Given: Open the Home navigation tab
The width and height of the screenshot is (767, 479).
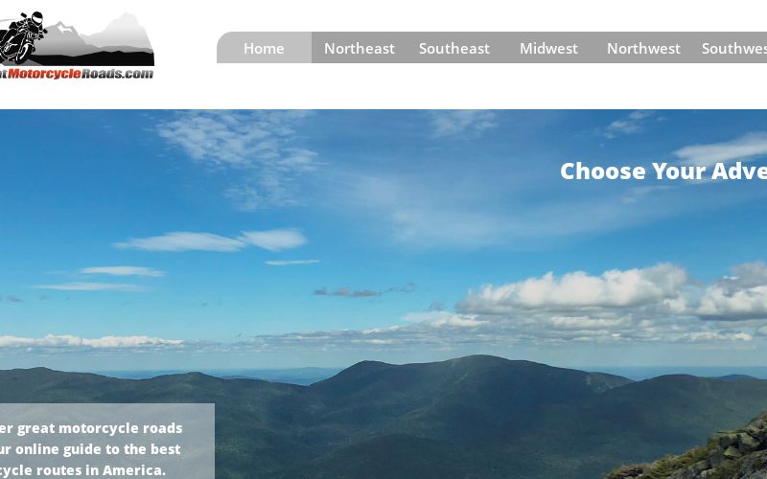Looking at the screenshot, I should pos(264,48).
